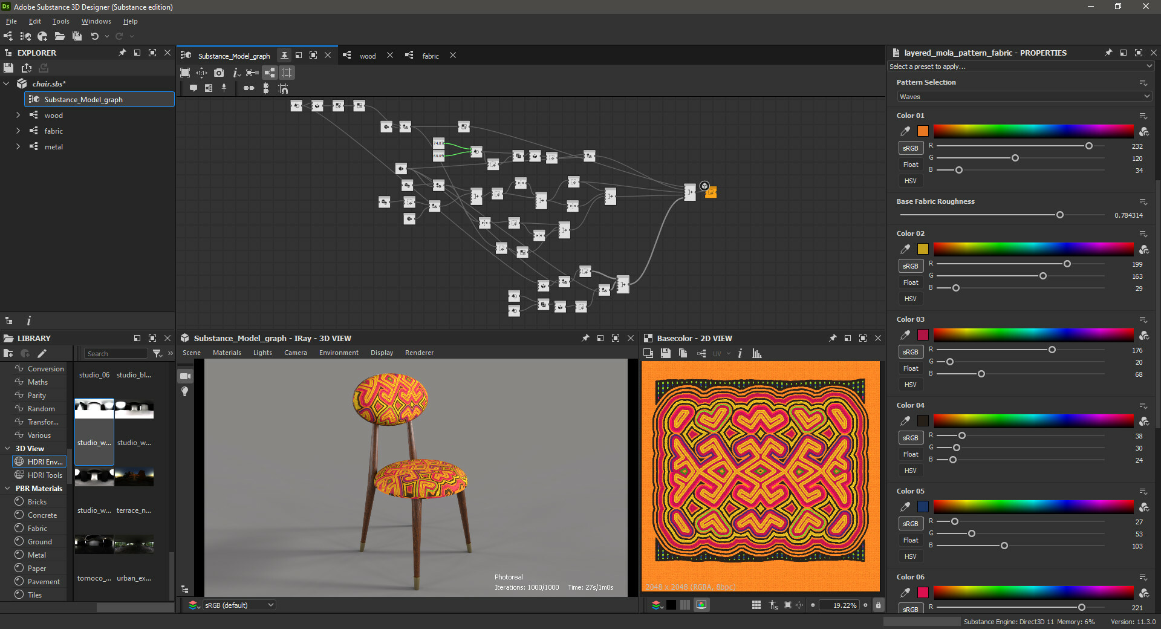This screenshot has height=629, width=1161.
Task: Select the Fit graph in view icon
Action: (x=185, y=73)
